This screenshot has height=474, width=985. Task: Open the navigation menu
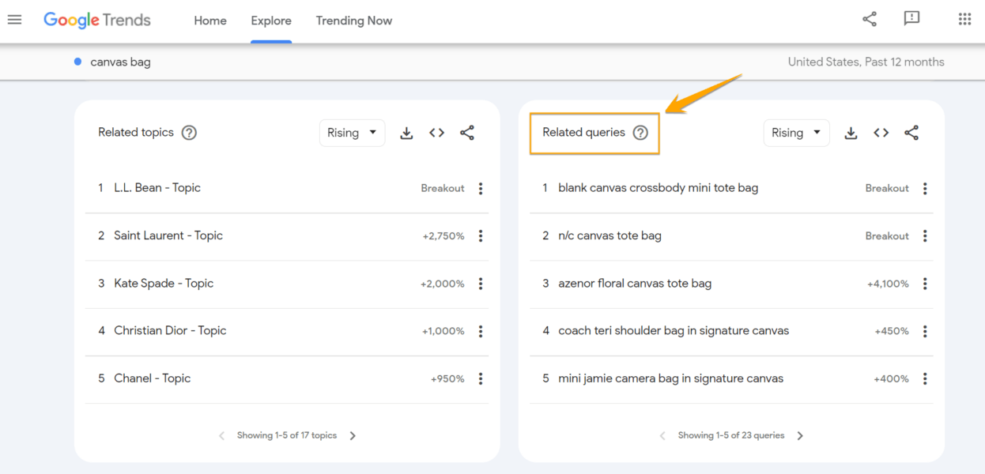coord(14,20)
